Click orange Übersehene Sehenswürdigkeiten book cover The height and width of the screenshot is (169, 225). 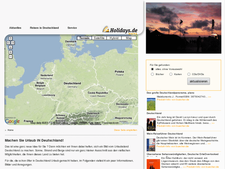(x=153, y=164)
